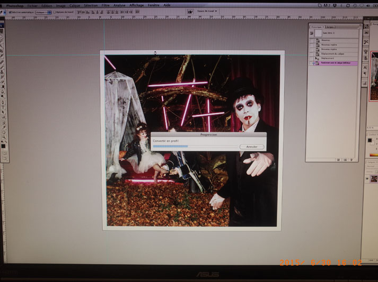The width and height of the screenshot is (378, 282).
Task: Open the Calque menu
Action: [x=75, y=5]
